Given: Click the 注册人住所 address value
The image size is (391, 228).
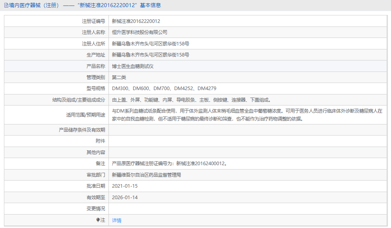Looking at the screenshot, I should pos(150,44).
